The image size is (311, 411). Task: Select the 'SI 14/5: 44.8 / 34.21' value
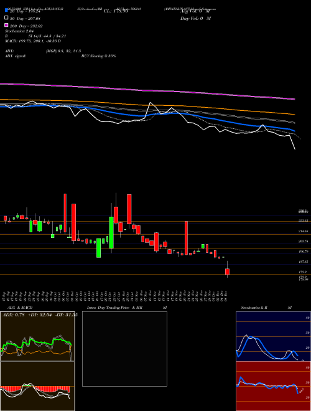47,36
